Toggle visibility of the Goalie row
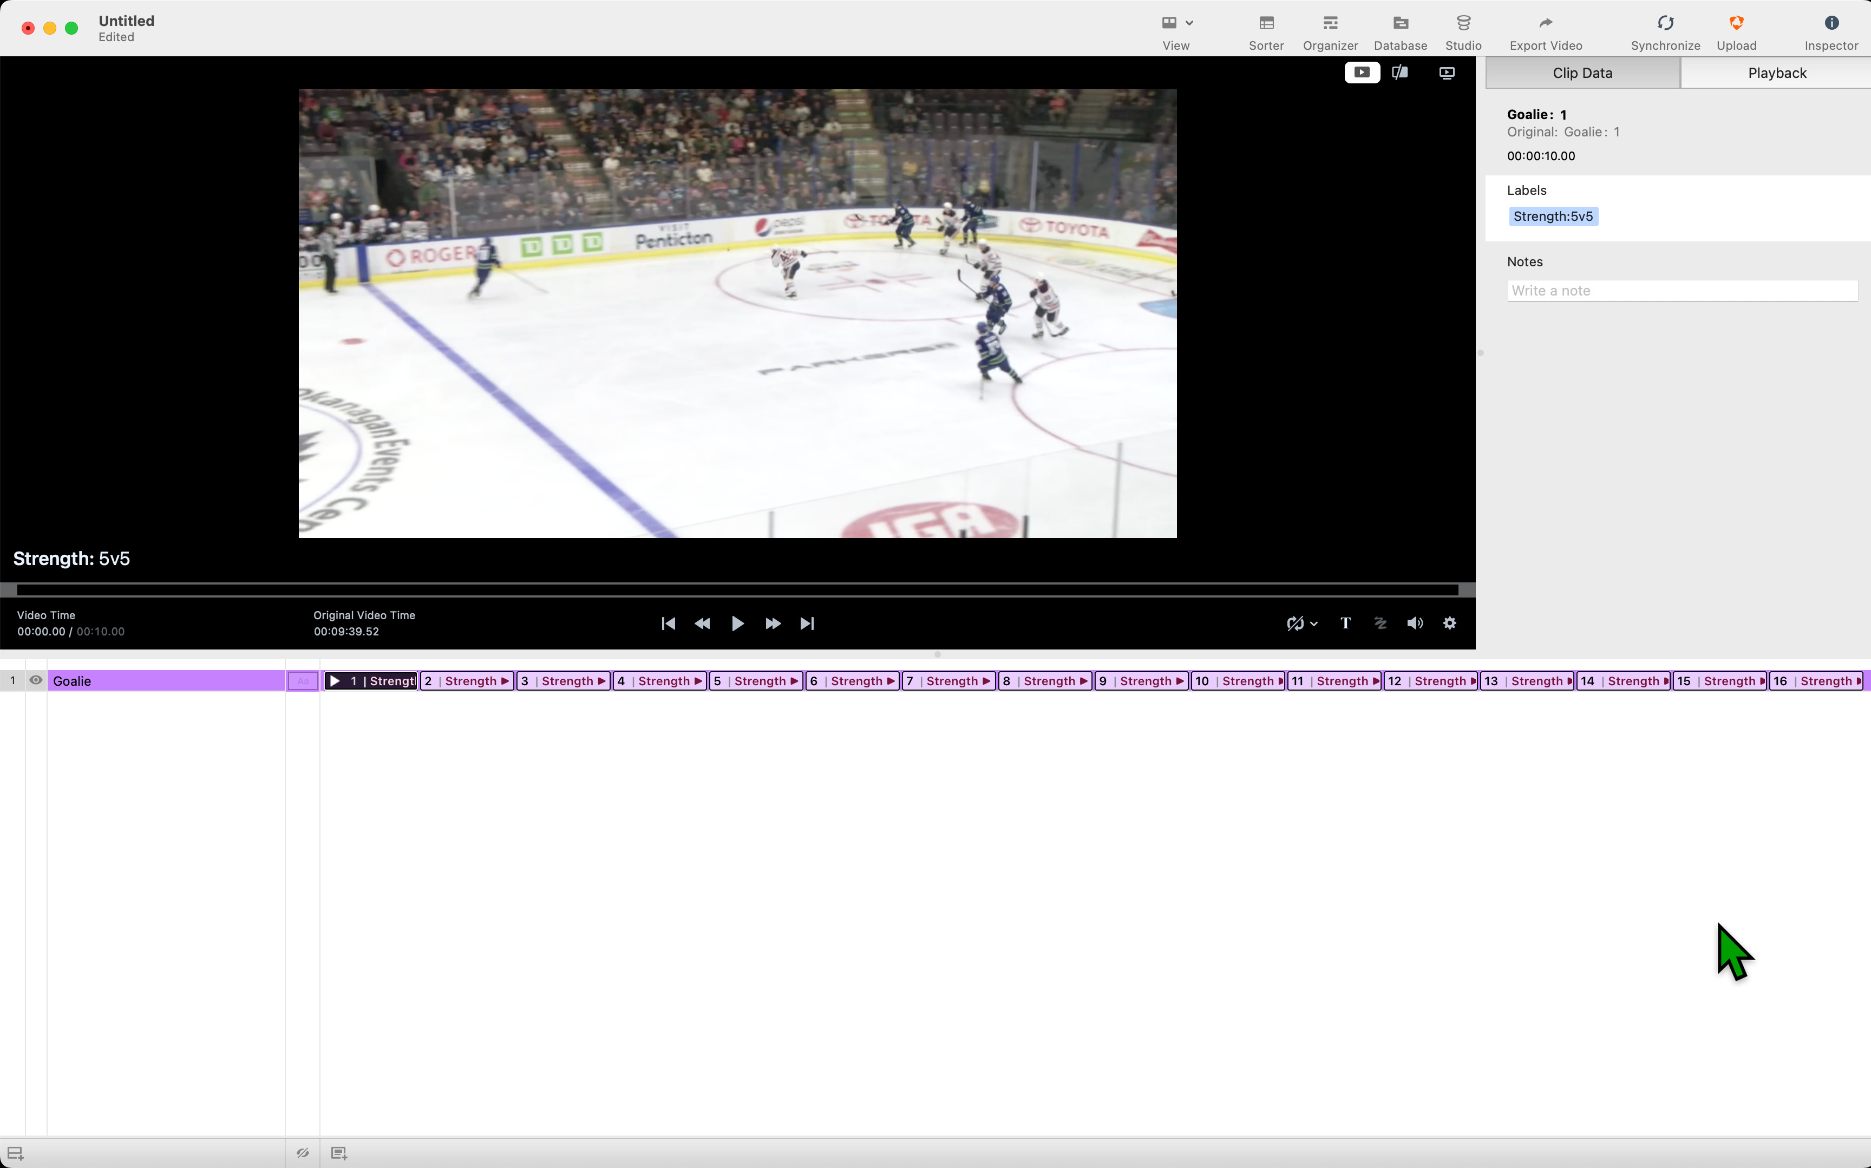Screen dimensions: 1871x1168 click(36, 680)
